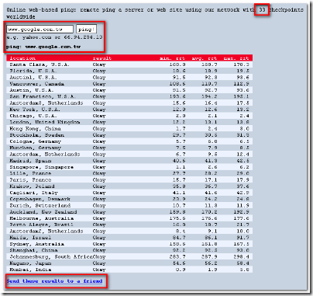Screen dimensions: 313x296
Task: Click the 33 checkpoints number
Action: 262,10
